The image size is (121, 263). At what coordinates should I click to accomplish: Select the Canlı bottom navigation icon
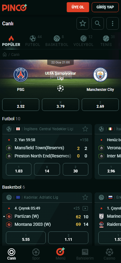click(12, 254)
